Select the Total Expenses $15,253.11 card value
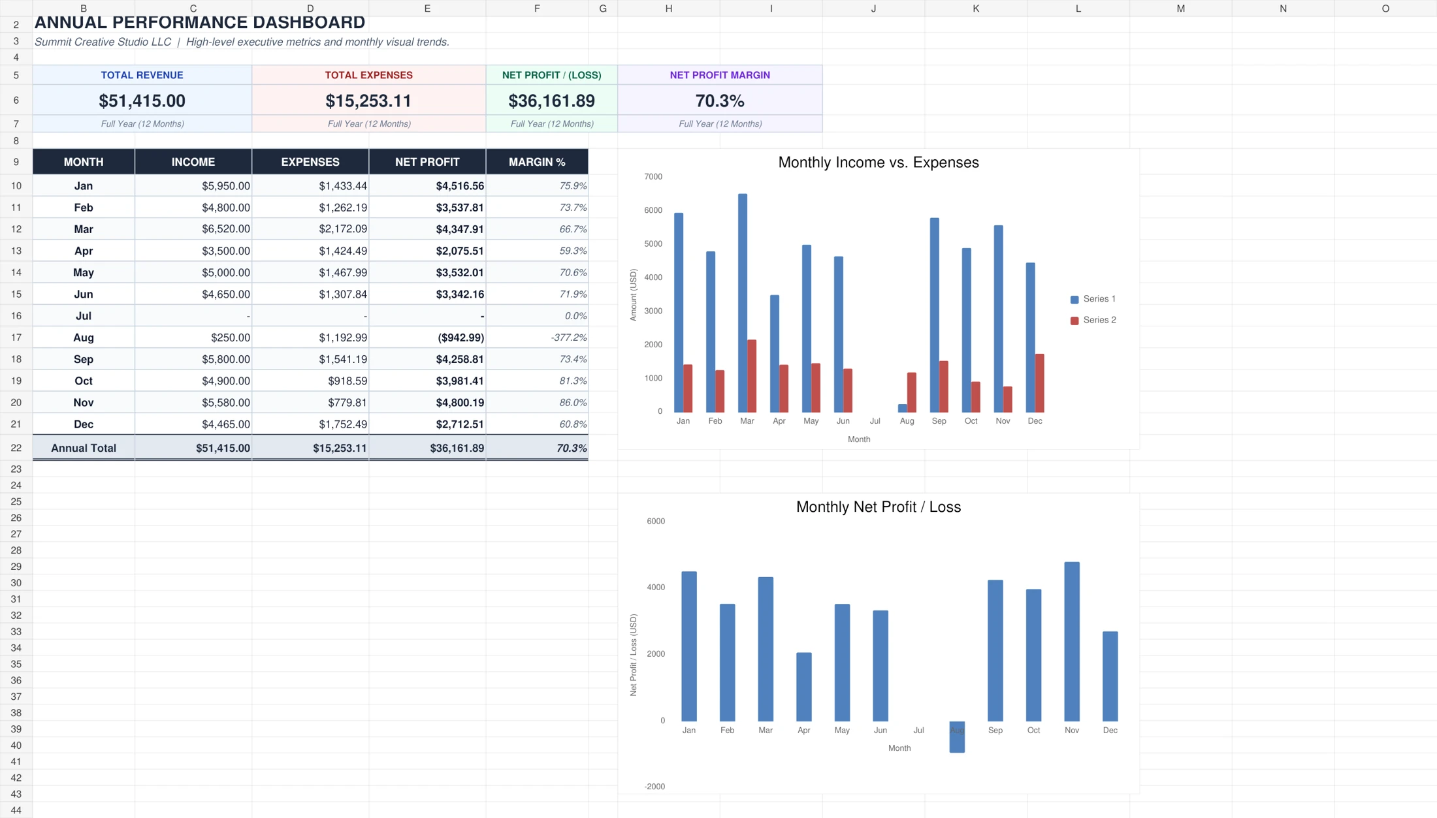 (x=368, y=101)
